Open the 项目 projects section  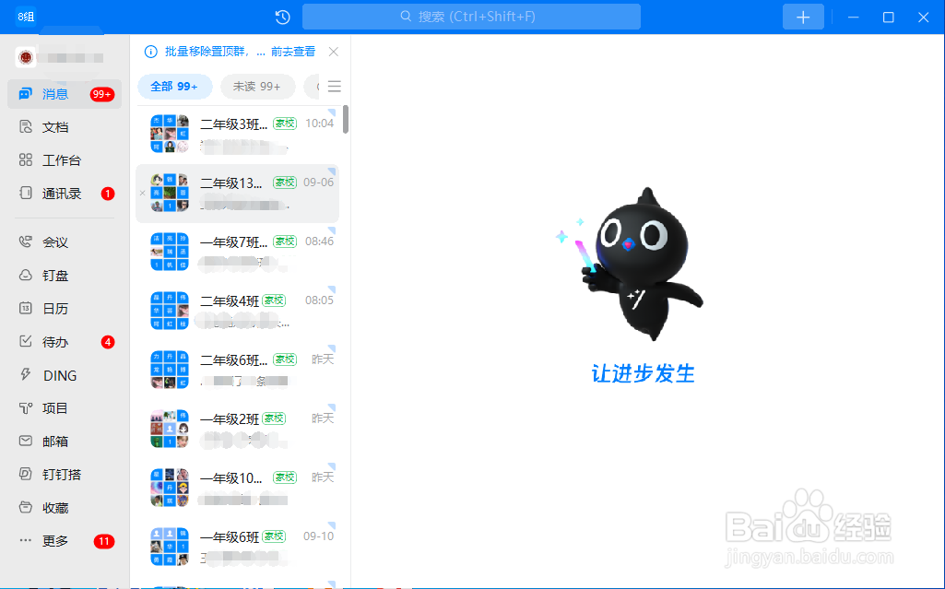(x=65, y=408)
